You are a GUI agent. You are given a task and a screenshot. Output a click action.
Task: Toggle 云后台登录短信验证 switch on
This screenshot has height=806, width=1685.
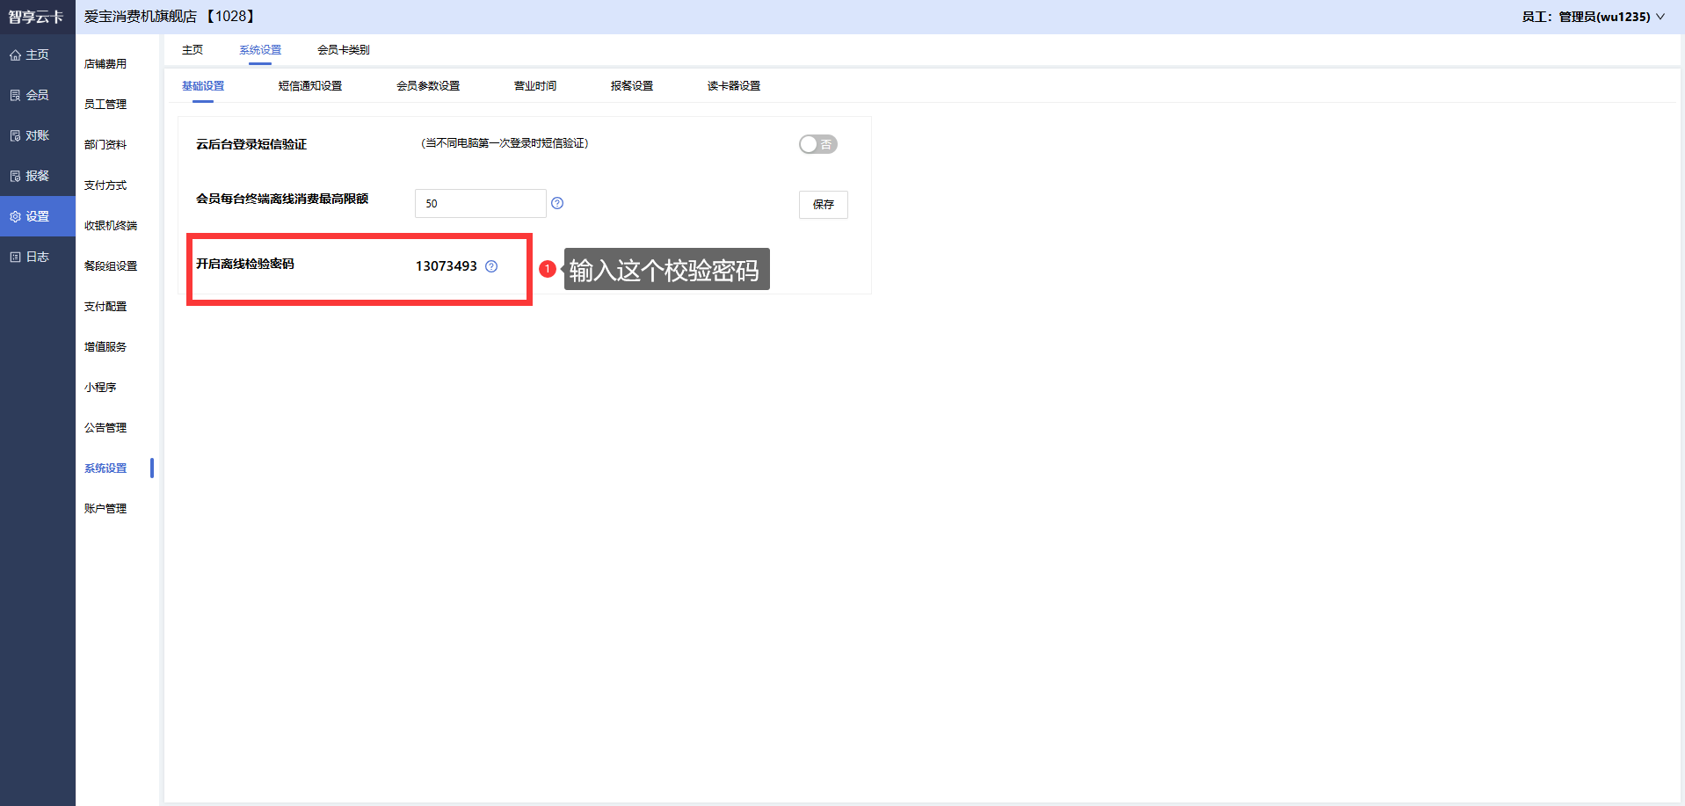[817, 144]
